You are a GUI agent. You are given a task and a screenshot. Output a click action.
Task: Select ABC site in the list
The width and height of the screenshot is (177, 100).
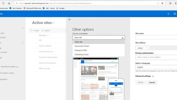tap(40, 40)
